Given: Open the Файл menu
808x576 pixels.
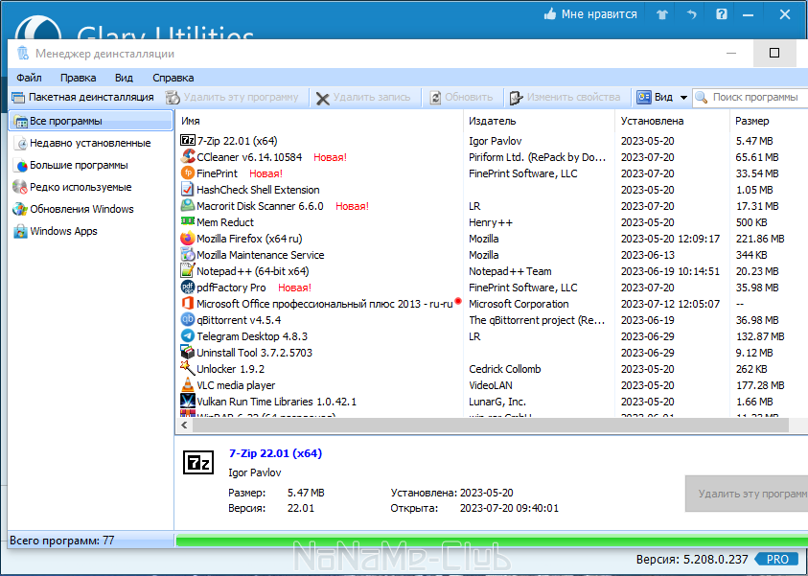Looking at the screenshot, I should [x=29, y=78].
